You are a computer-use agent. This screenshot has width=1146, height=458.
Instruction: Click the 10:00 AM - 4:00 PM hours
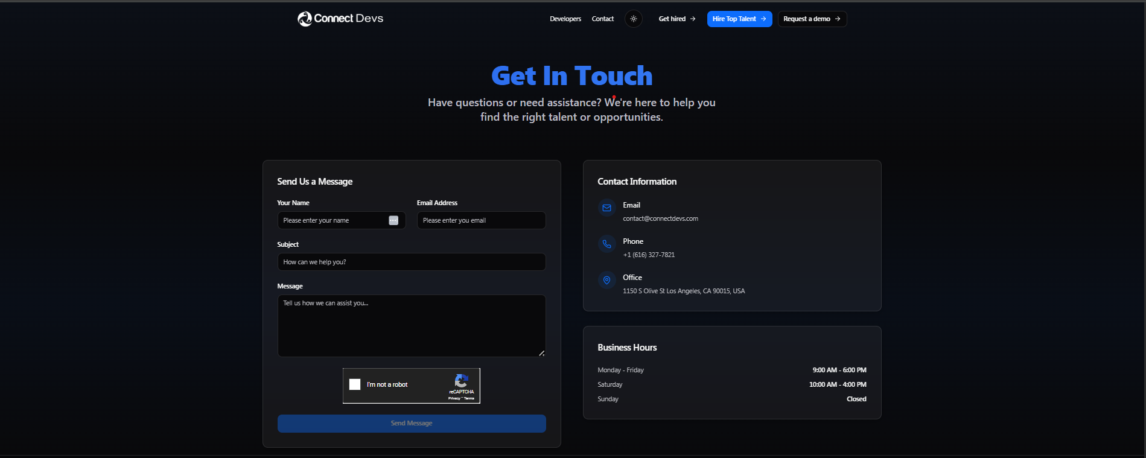(x=838, y=385)
